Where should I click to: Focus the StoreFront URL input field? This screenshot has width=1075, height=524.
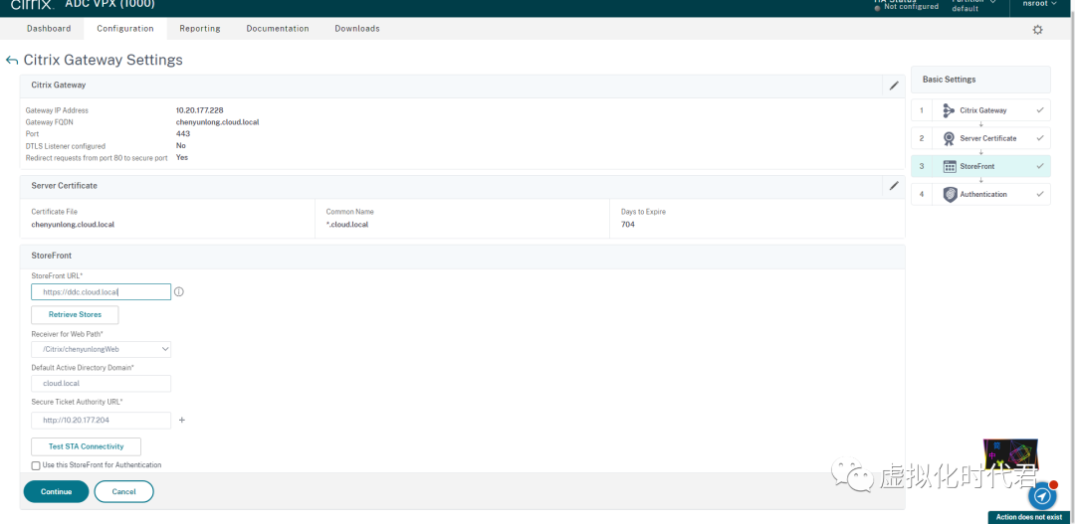[x=101, y=291]
